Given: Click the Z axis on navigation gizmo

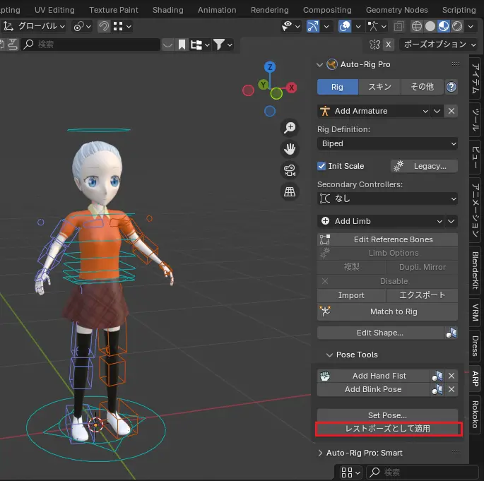Looking at the screenshot, I should (x=270, y=67).
